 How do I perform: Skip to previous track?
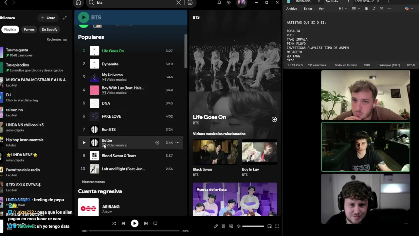123,223
